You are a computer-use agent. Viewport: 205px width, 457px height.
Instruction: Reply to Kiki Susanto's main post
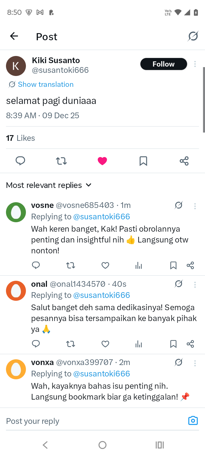(x=20, y=161)
